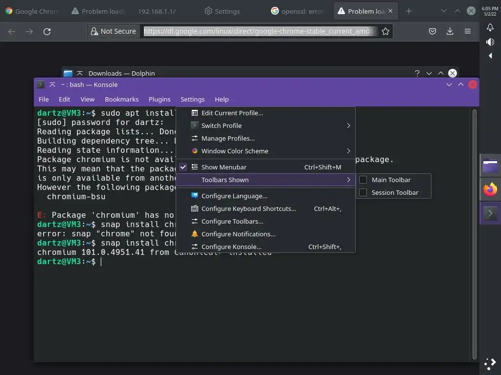Click the browser back arrow
The height and width of the screenshot is (375, 501).
pos(12,31)
